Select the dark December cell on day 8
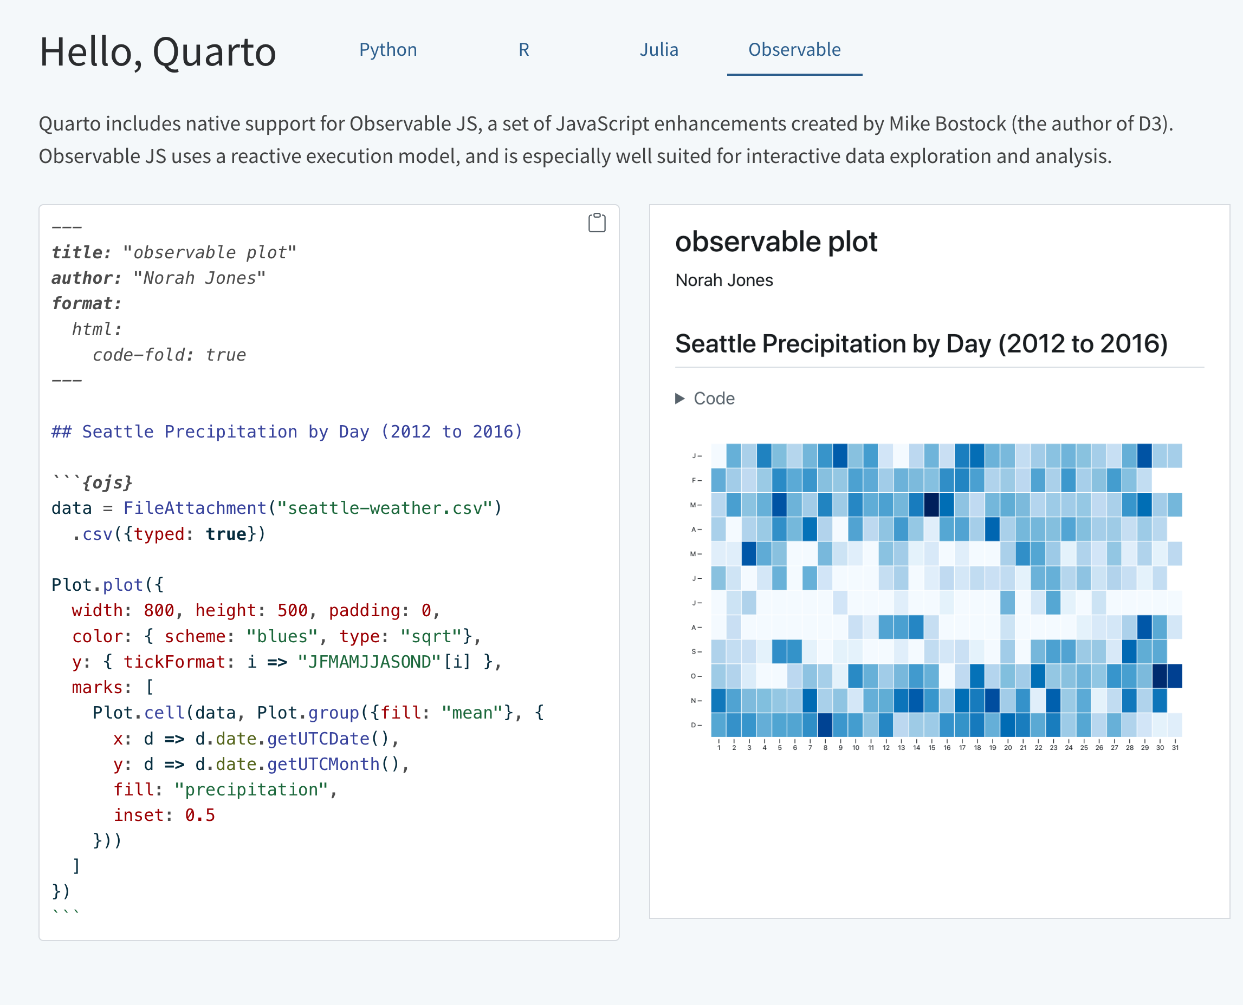 (x=825, y=725)
